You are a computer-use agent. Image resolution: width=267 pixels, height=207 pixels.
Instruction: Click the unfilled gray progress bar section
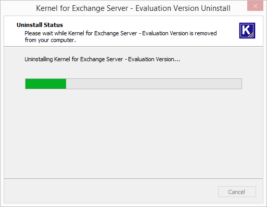(154, 84)
